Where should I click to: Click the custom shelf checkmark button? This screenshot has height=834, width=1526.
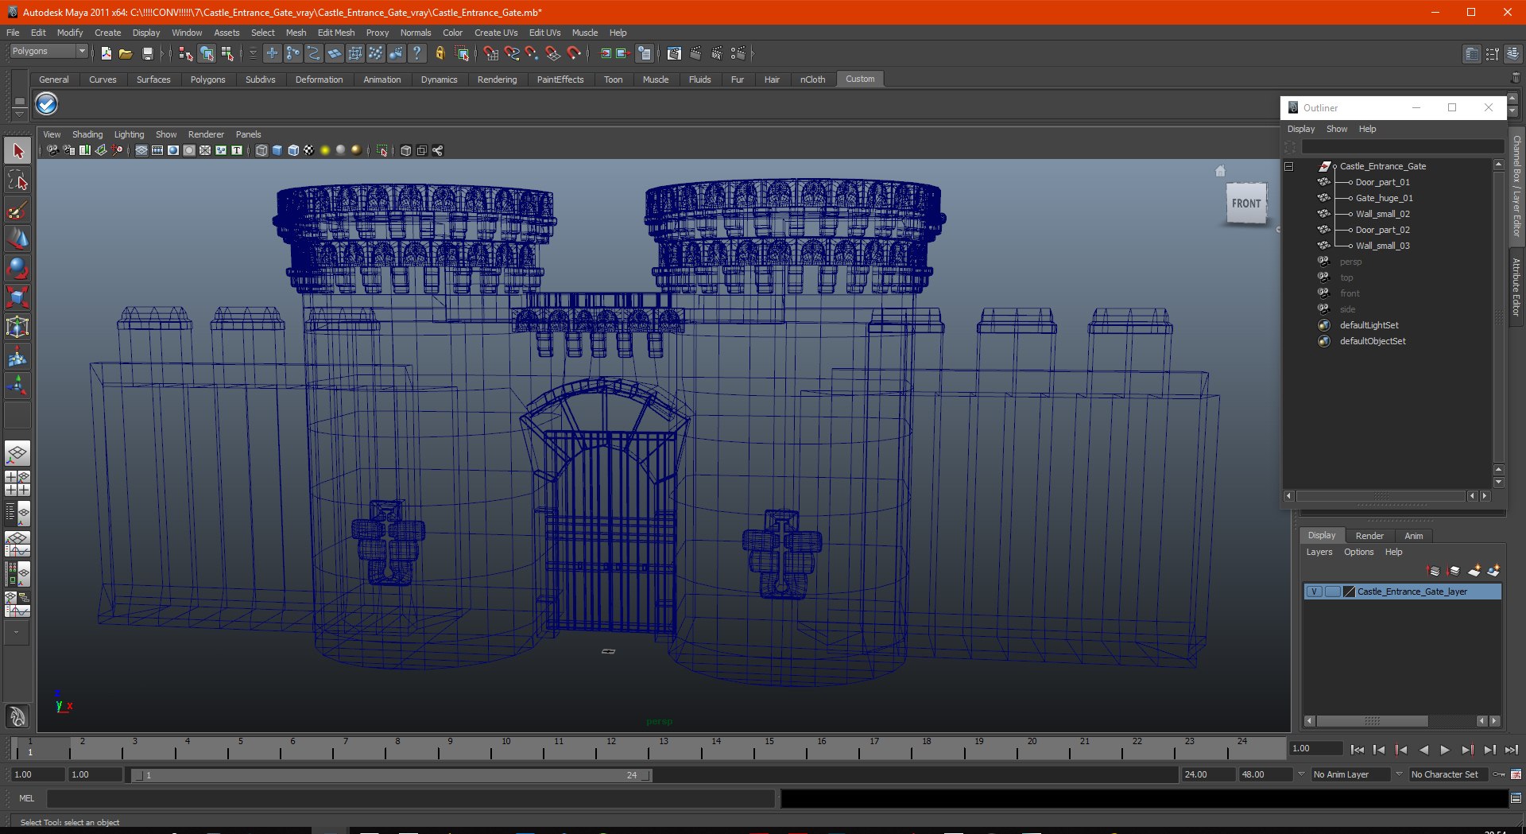coord(47,104)
